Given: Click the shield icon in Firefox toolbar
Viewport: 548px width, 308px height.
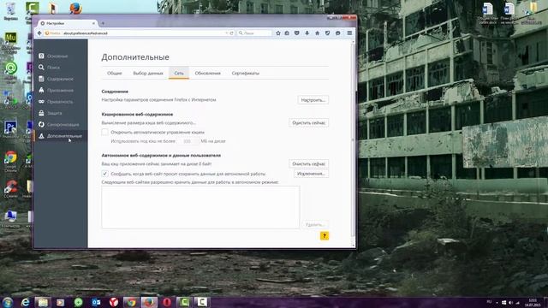Looking at the screenshot, I should coord(327,33).
